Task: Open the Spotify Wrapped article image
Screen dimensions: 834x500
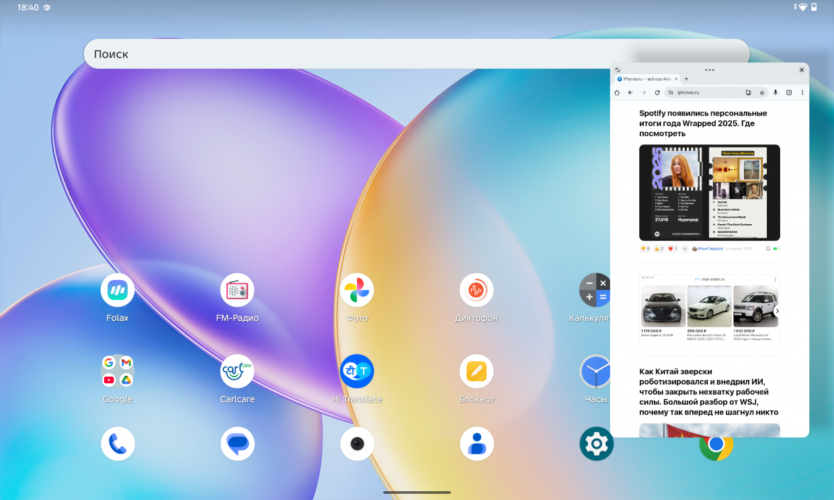Action: 710,193
